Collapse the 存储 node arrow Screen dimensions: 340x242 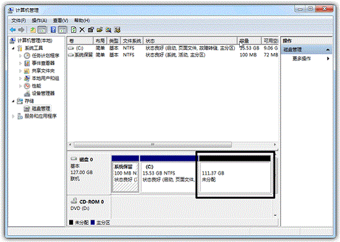point(13,101)
